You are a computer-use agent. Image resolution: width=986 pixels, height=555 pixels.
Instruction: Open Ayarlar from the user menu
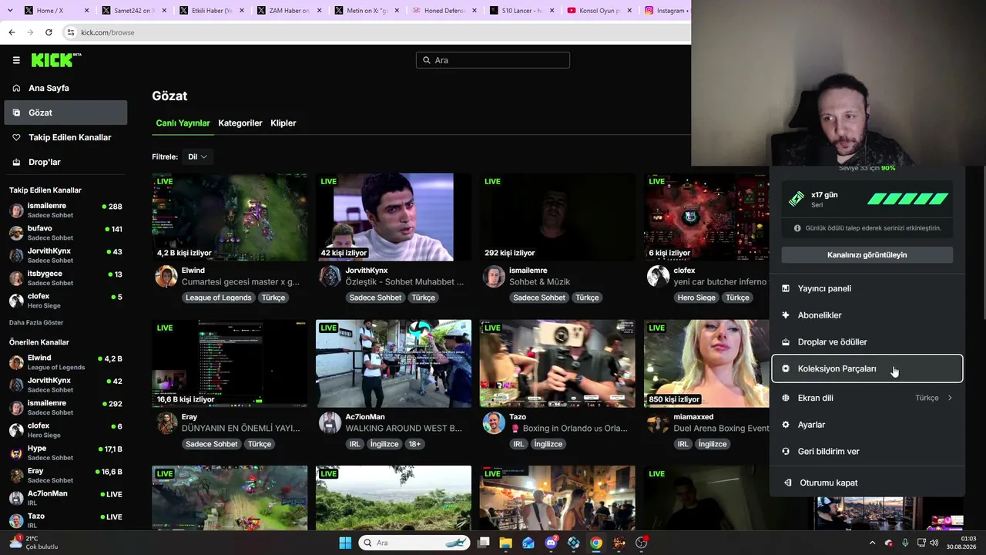(867, 425)
